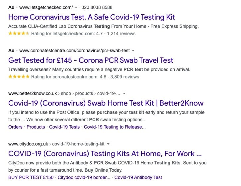Image resolution: width=241 pixels, height=186 pixels.
Task: Open 'Covid-19 Testing to Release...' sitelink
Action: click(115, 127)
